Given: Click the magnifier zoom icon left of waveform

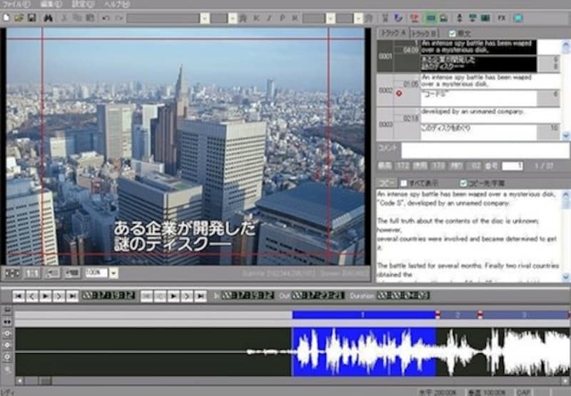Looking at the screenshot, I should pos(7,370).
